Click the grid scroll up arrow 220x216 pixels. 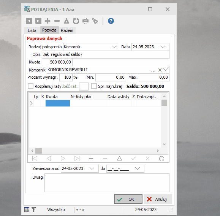click(x=164, y=97)
